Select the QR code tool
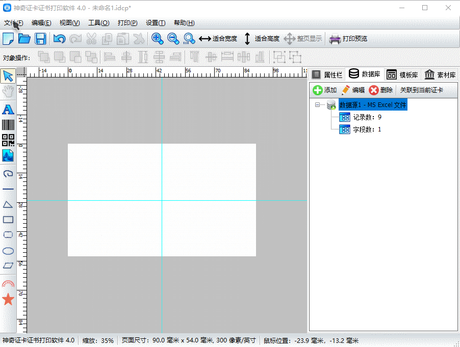460x347 pixels. (8, 140)
